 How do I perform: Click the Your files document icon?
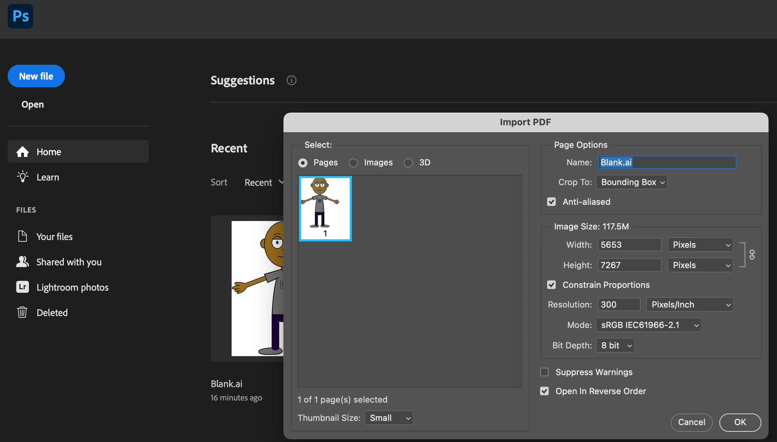[23, 236]
